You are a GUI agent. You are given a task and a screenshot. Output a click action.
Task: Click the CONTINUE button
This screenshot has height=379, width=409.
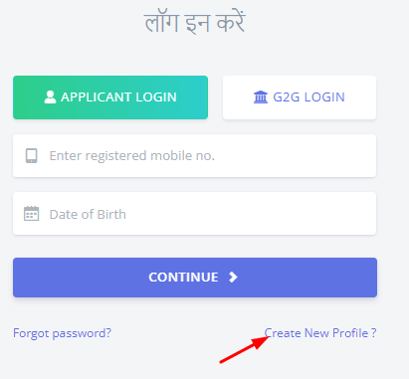click(x=195, y=278)
